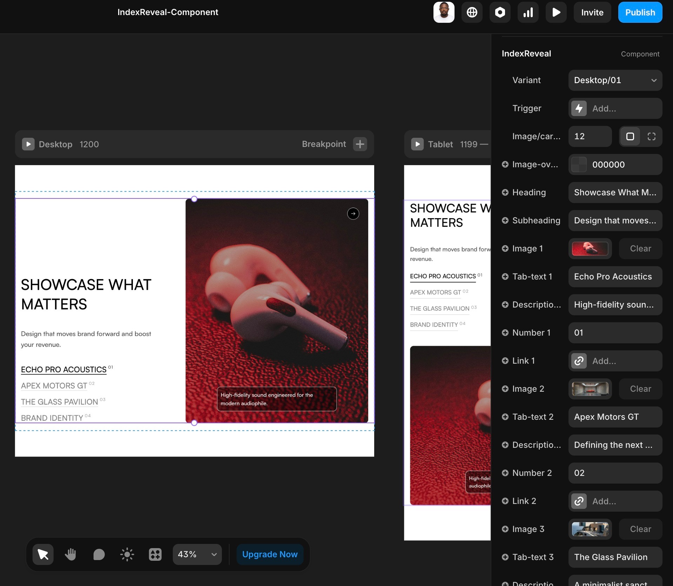Click the Preview play button in top bar
The image size is (673, 586).
(x=556, y=12)
